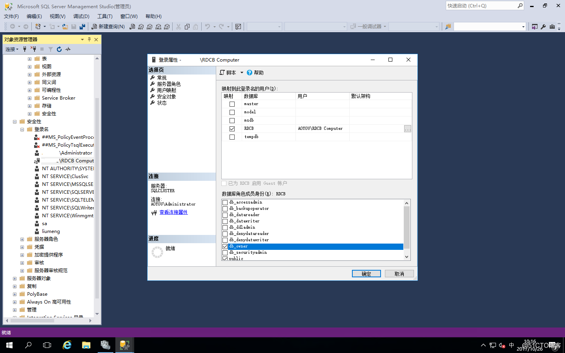This screenshot has height=353, width=565.
Task: Expand the 服务器角色 tree node
Action: pos(22,239)
